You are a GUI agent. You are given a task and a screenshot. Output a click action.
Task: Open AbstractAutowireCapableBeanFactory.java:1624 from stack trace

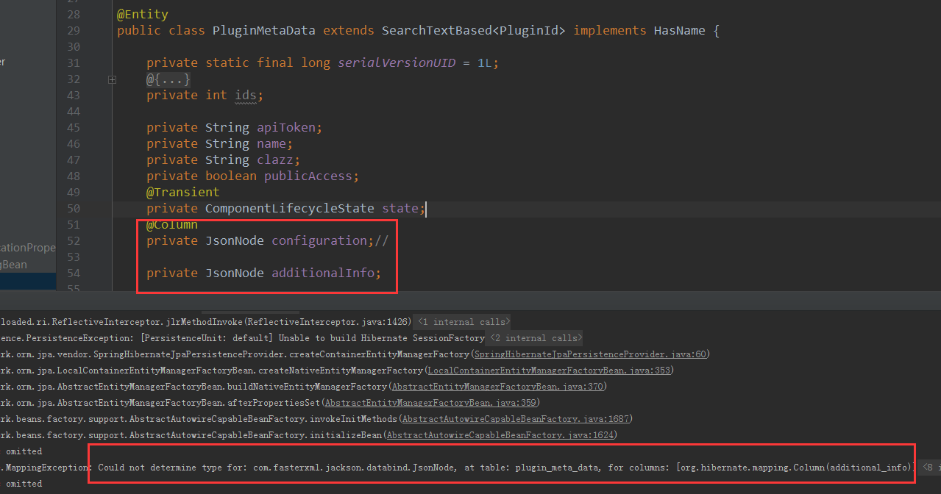(x=501, y=434)
